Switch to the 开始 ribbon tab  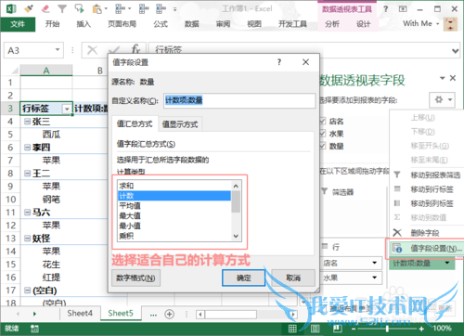point(52,24)
